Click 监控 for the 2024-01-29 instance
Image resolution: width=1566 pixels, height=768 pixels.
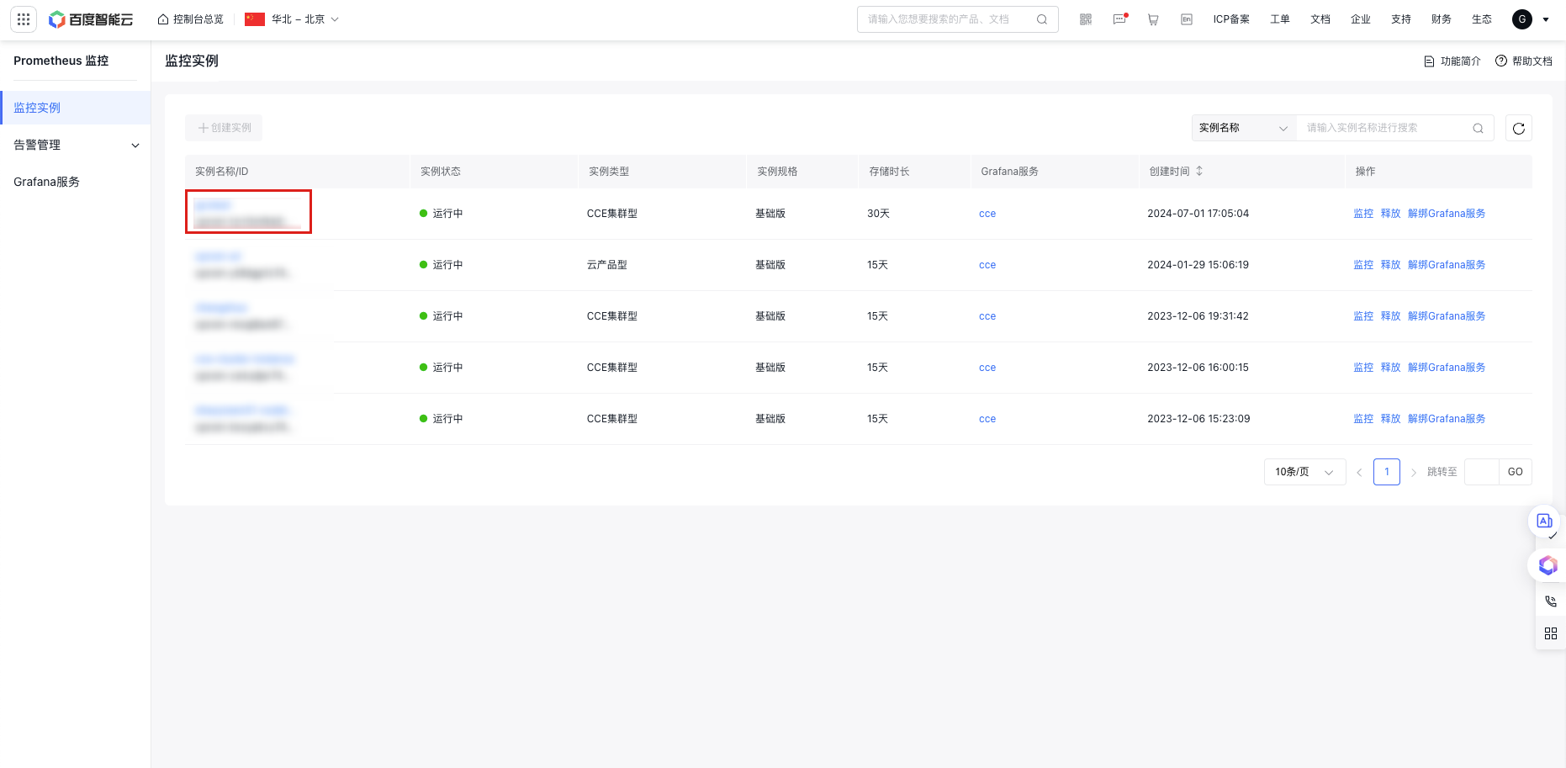[x=1363, y=265]
